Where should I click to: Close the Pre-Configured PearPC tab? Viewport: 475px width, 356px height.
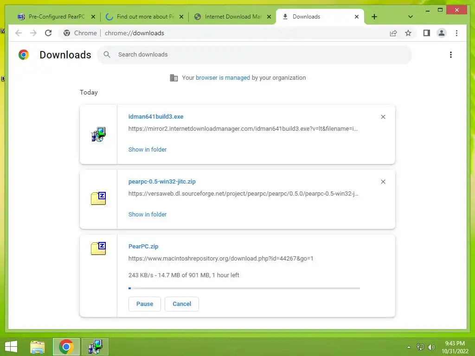pyautogui.click(x=93, y=17)
